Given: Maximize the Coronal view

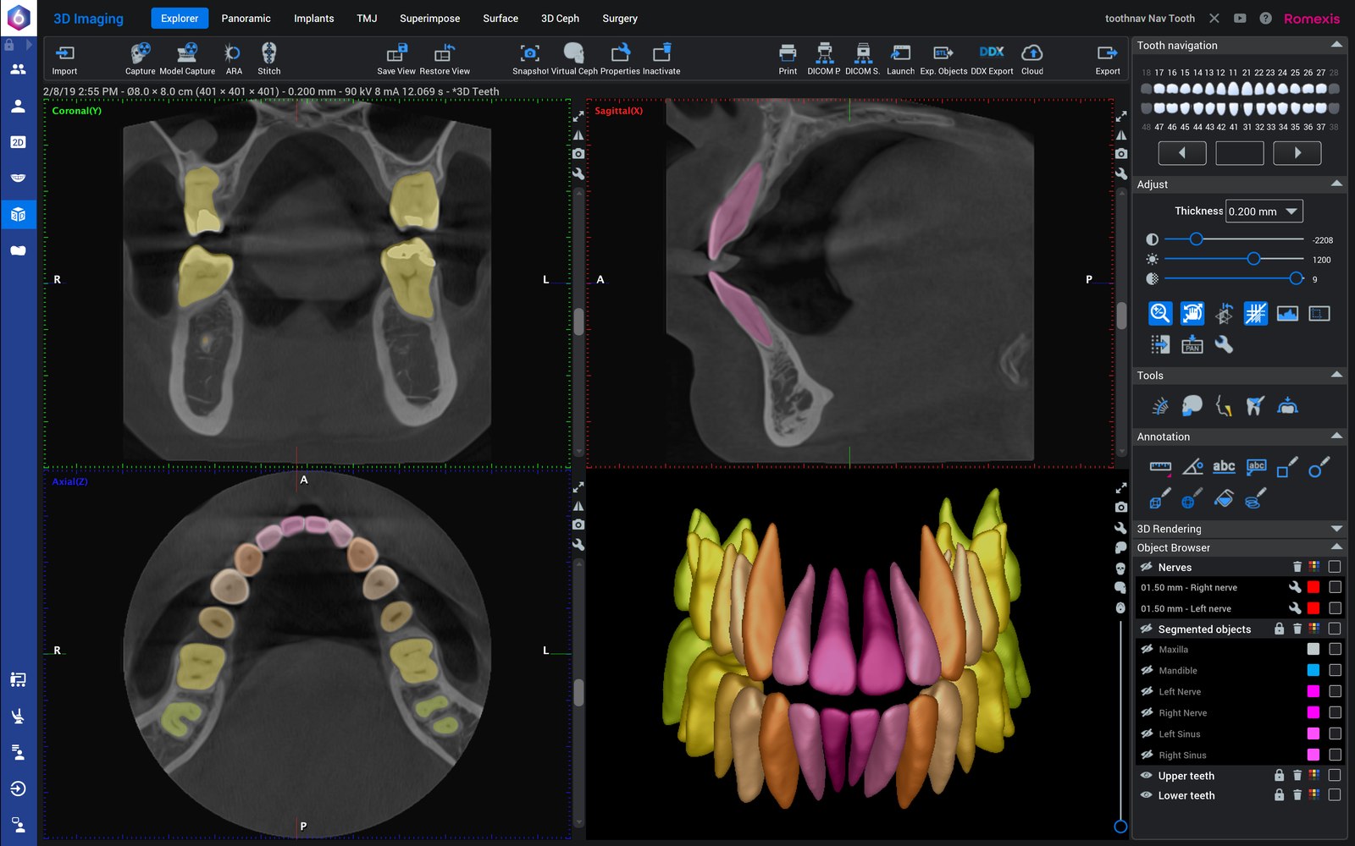Looking at the screenshot, I should [x=578, y=116].
